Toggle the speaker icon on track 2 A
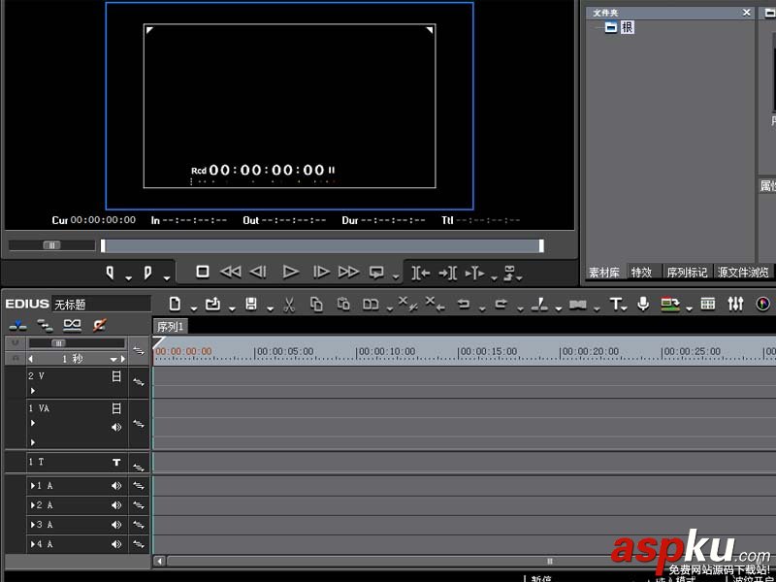 [114, 504]
